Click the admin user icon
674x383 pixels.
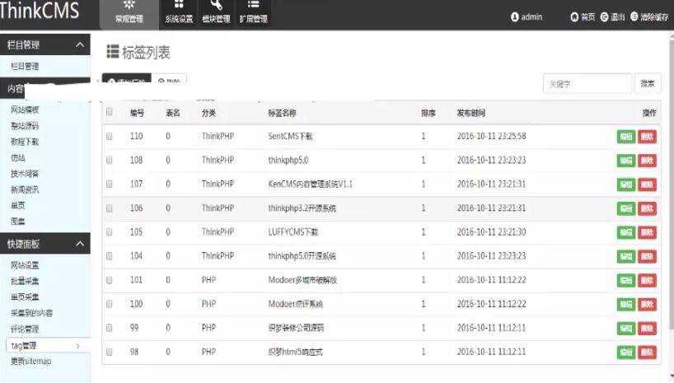point(514,17)
